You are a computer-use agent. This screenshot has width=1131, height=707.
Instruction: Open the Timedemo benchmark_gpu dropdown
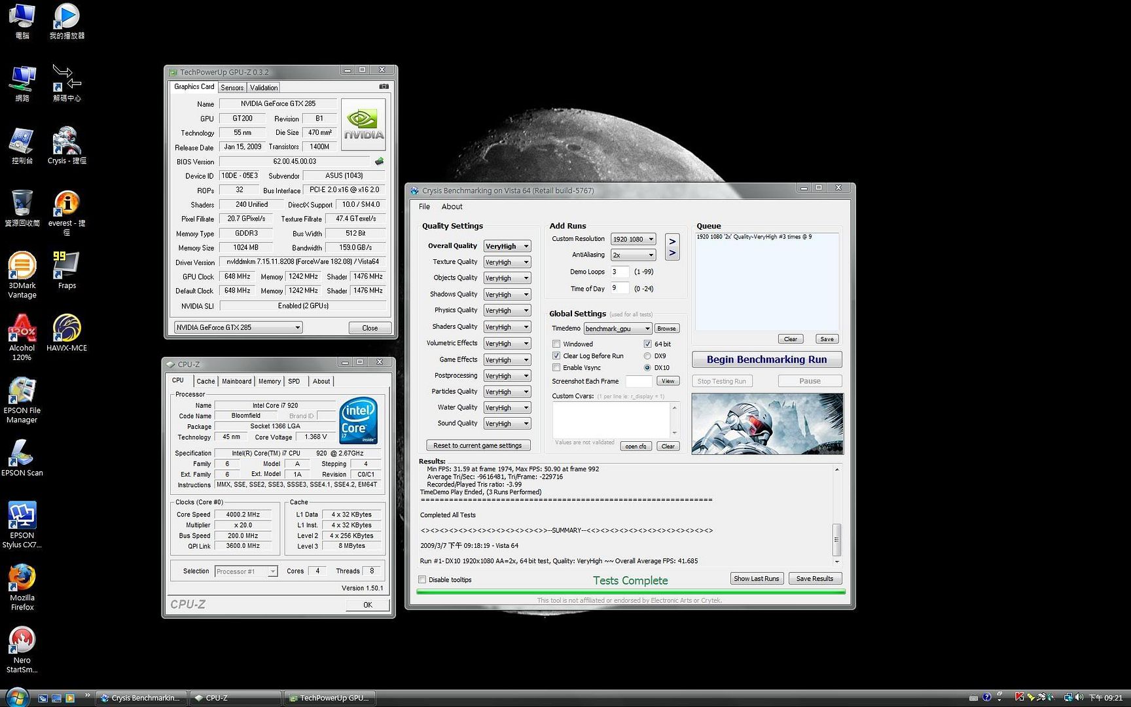618,329
